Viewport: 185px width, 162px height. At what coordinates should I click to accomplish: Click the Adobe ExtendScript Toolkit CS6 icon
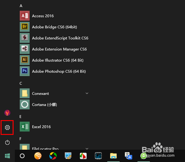25,38
